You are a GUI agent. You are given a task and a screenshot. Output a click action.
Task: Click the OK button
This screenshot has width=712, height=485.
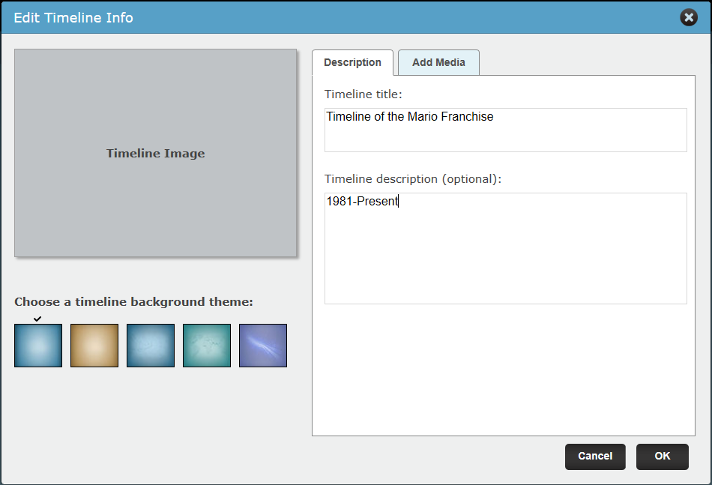(x=662, y=457)
